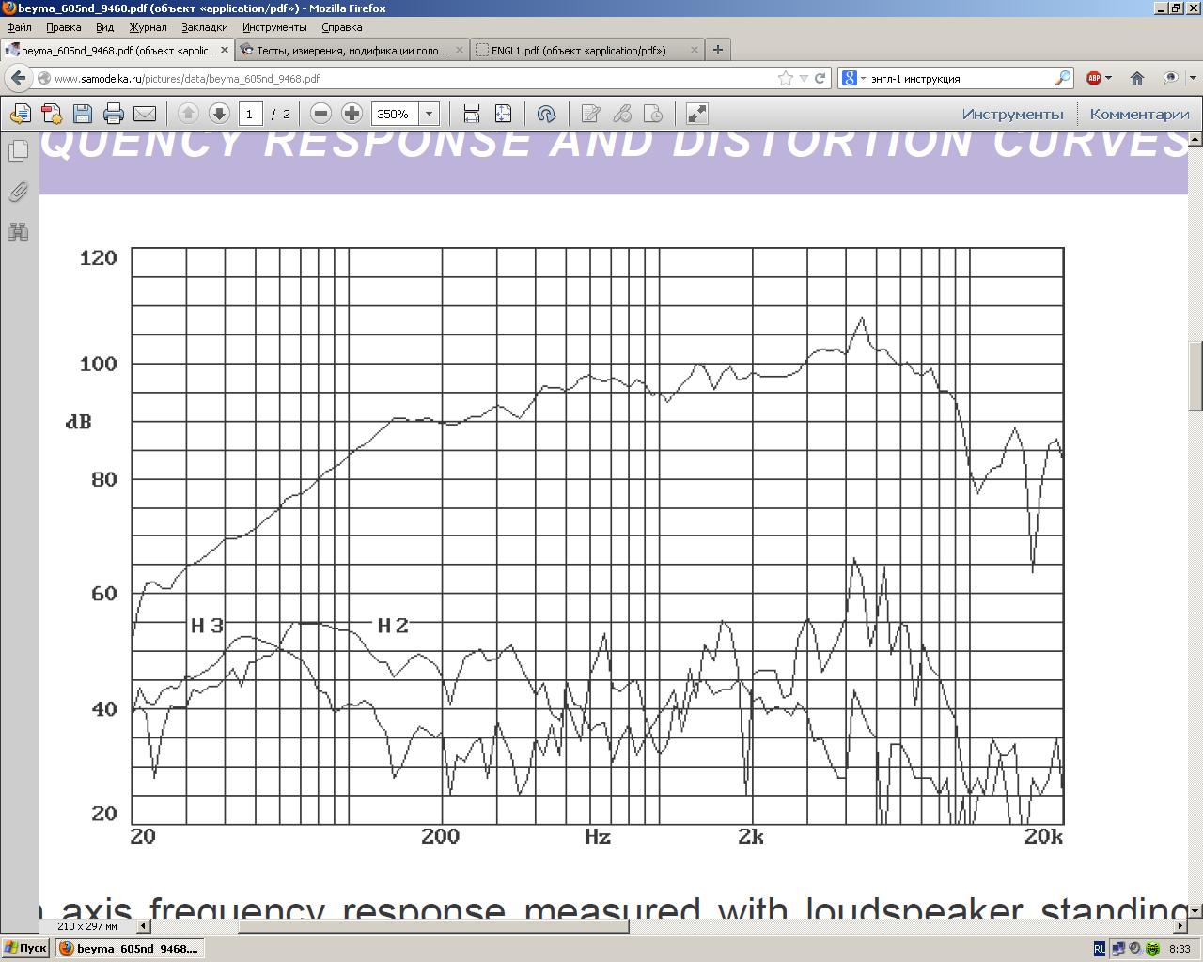Close the Тесты, измерения tab
1203x962 pixels.
click(x=461, y=50)
